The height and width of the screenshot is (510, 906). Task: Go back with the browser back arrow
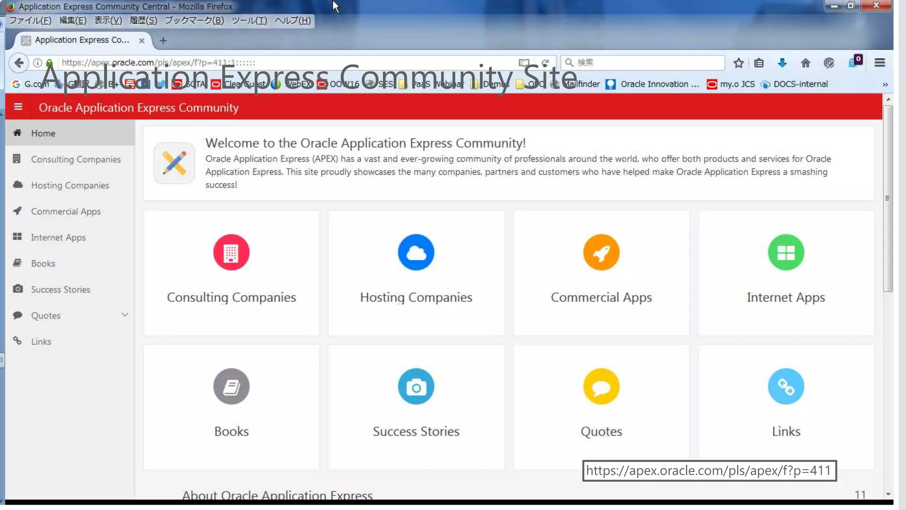click(x=19, y=63)
